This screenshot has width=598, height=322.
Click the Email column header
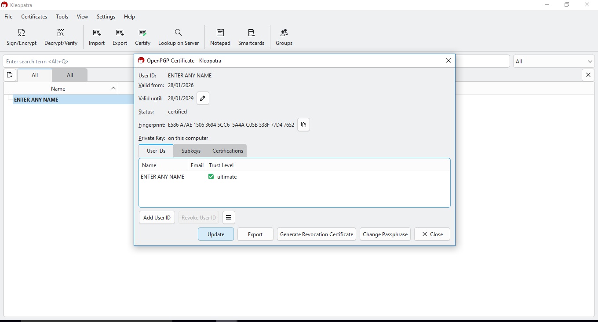pos(197,165)
